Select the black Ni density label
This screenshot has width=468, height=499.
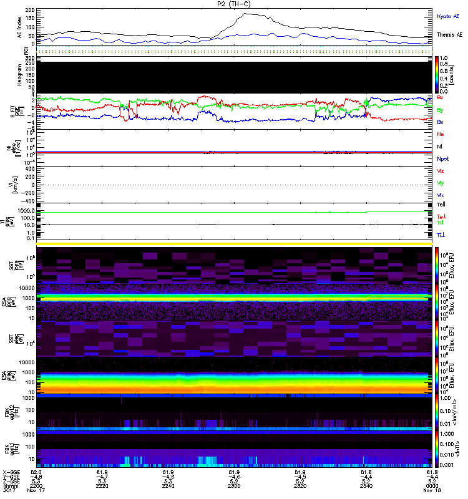tap(439, 147)
